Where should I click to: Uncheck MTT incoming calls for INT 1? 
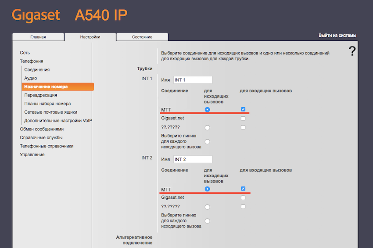pos(243,109)
